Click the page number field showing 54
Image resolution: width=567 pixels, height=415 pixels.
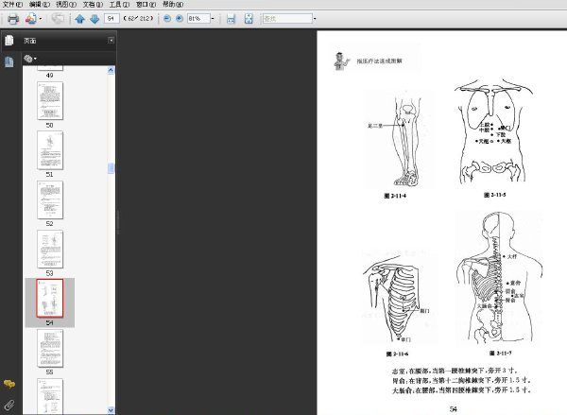click(112, 19)
